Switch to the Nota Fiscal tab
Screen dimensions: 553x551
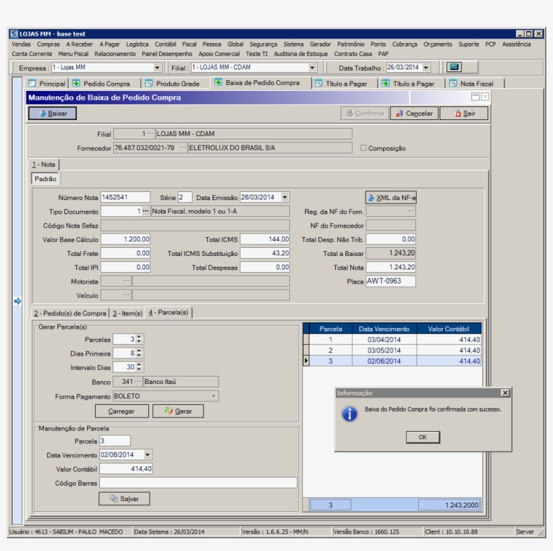pos(471,84)
